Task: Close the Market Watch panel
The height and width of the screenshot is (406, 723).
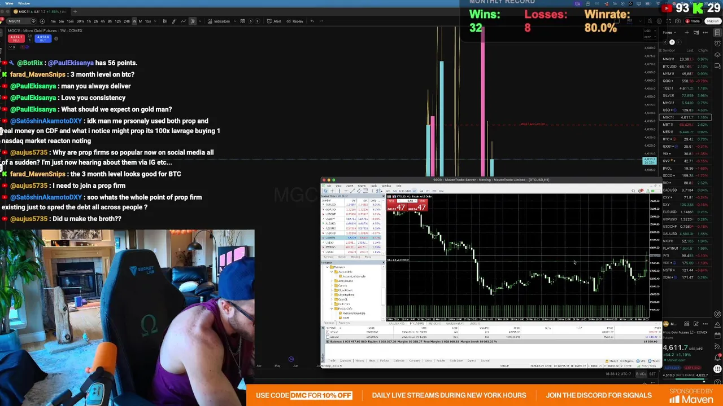Action: pos(384,196)
